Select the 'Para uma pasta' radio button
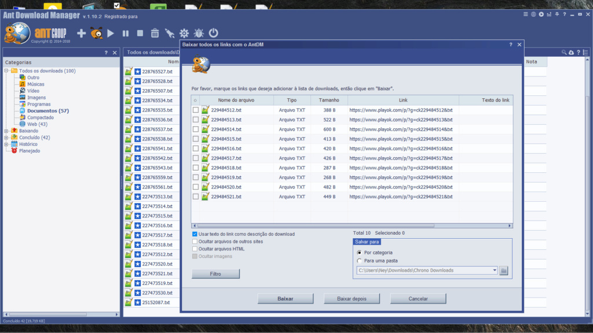Image resolution: width=593 pixels, height=333 pixels. coord(359,261)
